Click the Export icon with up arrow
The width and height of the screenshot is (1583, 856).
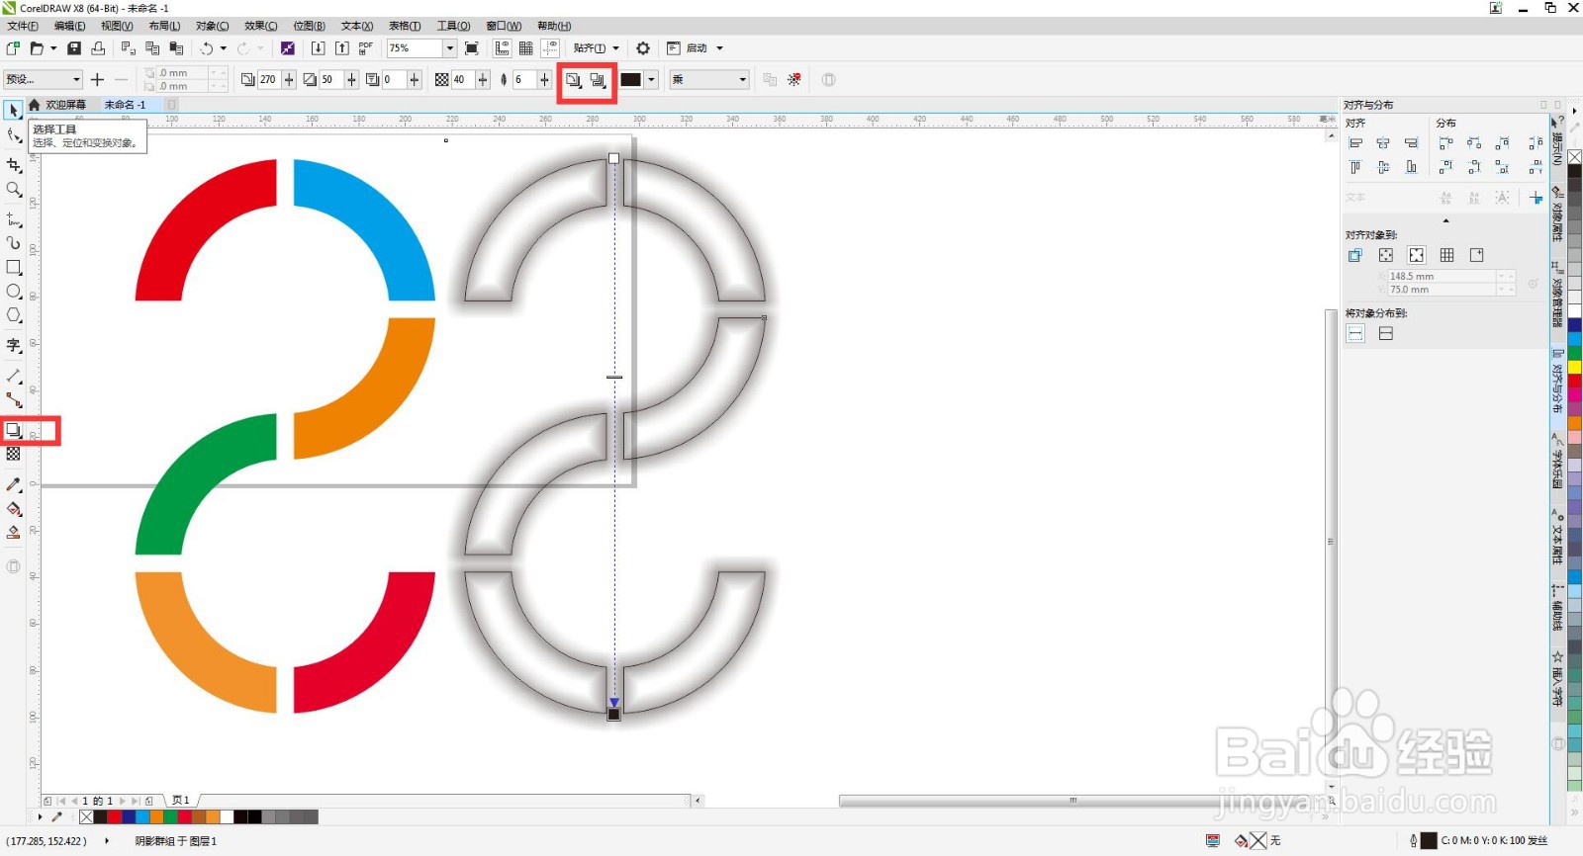click(x=341, y=47)
